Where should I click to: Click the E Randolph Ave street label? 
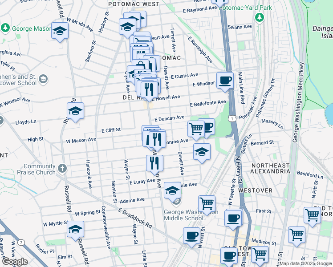[x=200, y=50]
